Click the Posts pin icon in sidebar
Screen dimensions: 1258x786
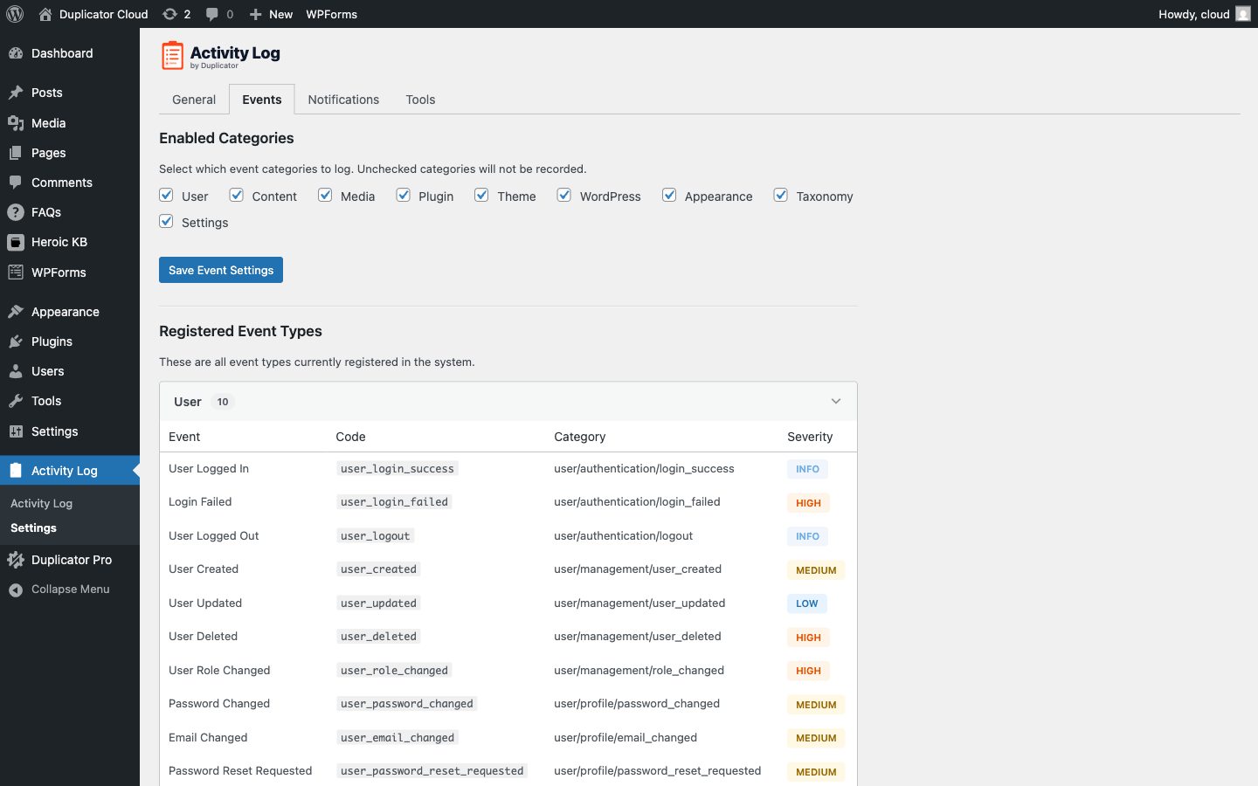pyautogui.click(x=16, y=93)
